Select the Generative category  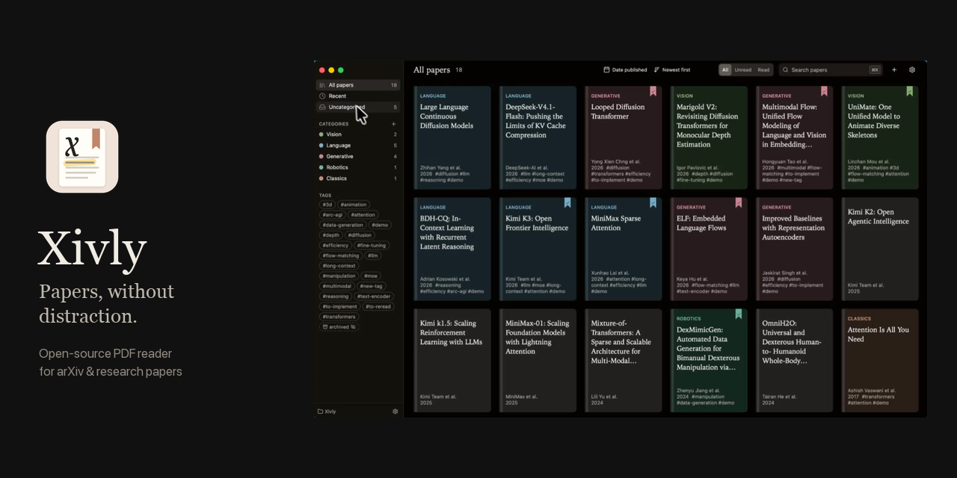358,157
